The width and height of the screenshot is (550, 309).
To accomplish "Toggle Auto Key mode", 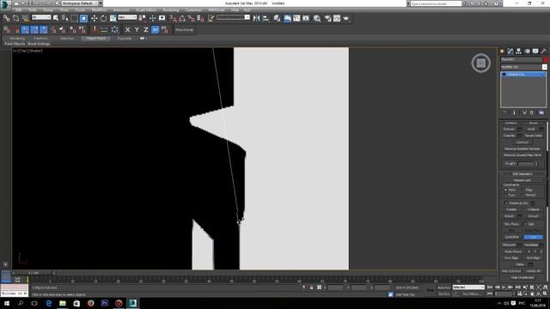I will (443, 288).
